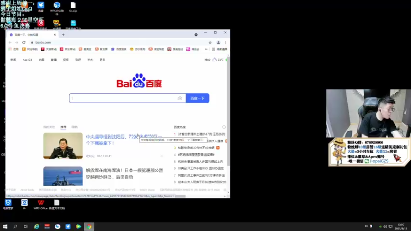Open the 更多 menu in Baidu navigation

point(102,60)
